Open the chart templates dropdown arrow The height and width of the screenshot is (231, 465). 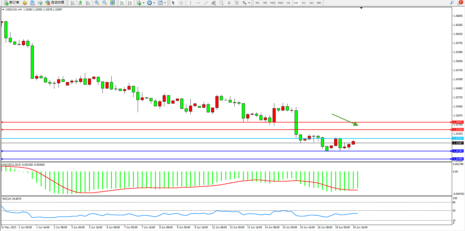[165, 3]
